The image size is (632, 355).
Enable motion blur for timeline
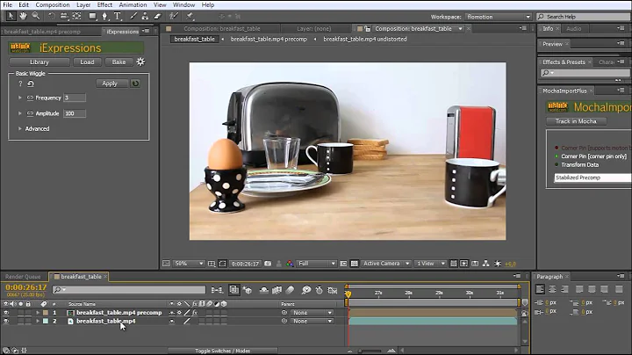point(291,290)
